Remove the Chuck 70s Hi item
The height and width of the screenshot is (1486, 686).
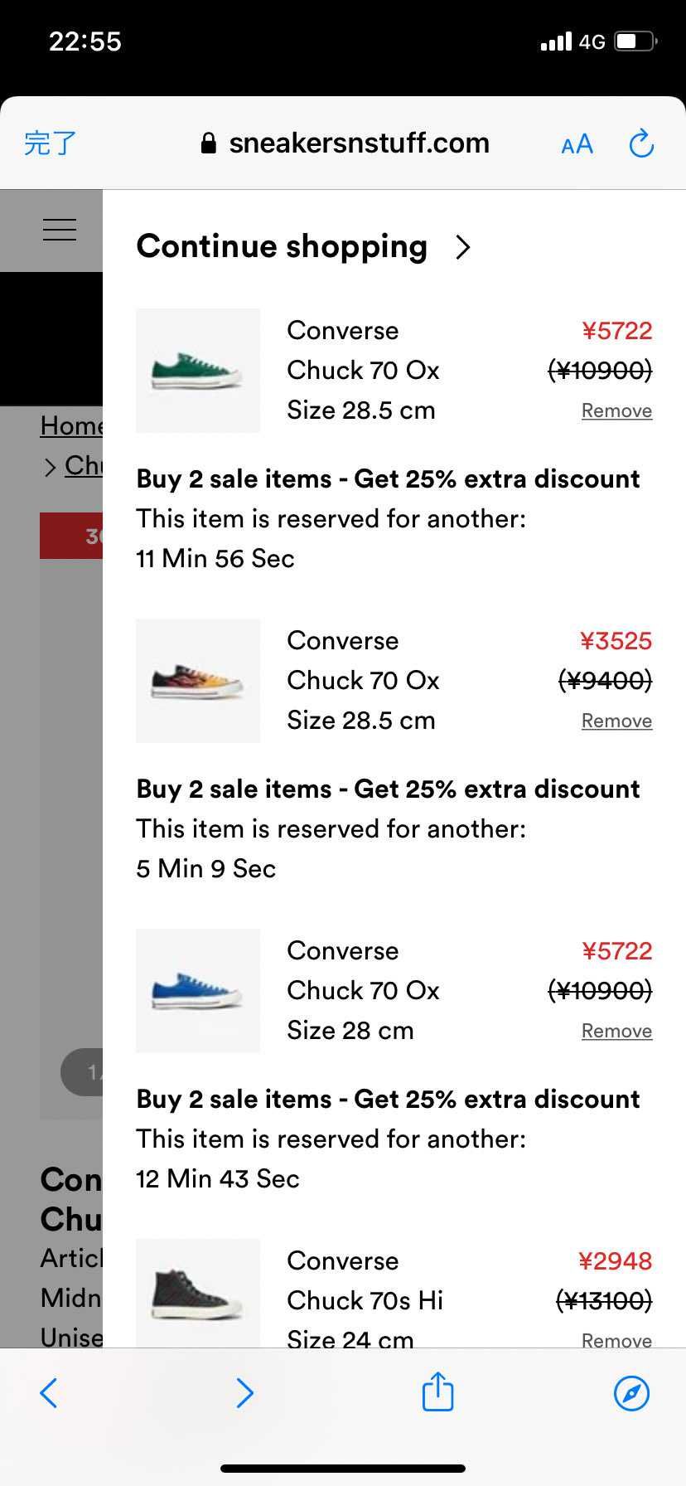point(616,1339)
